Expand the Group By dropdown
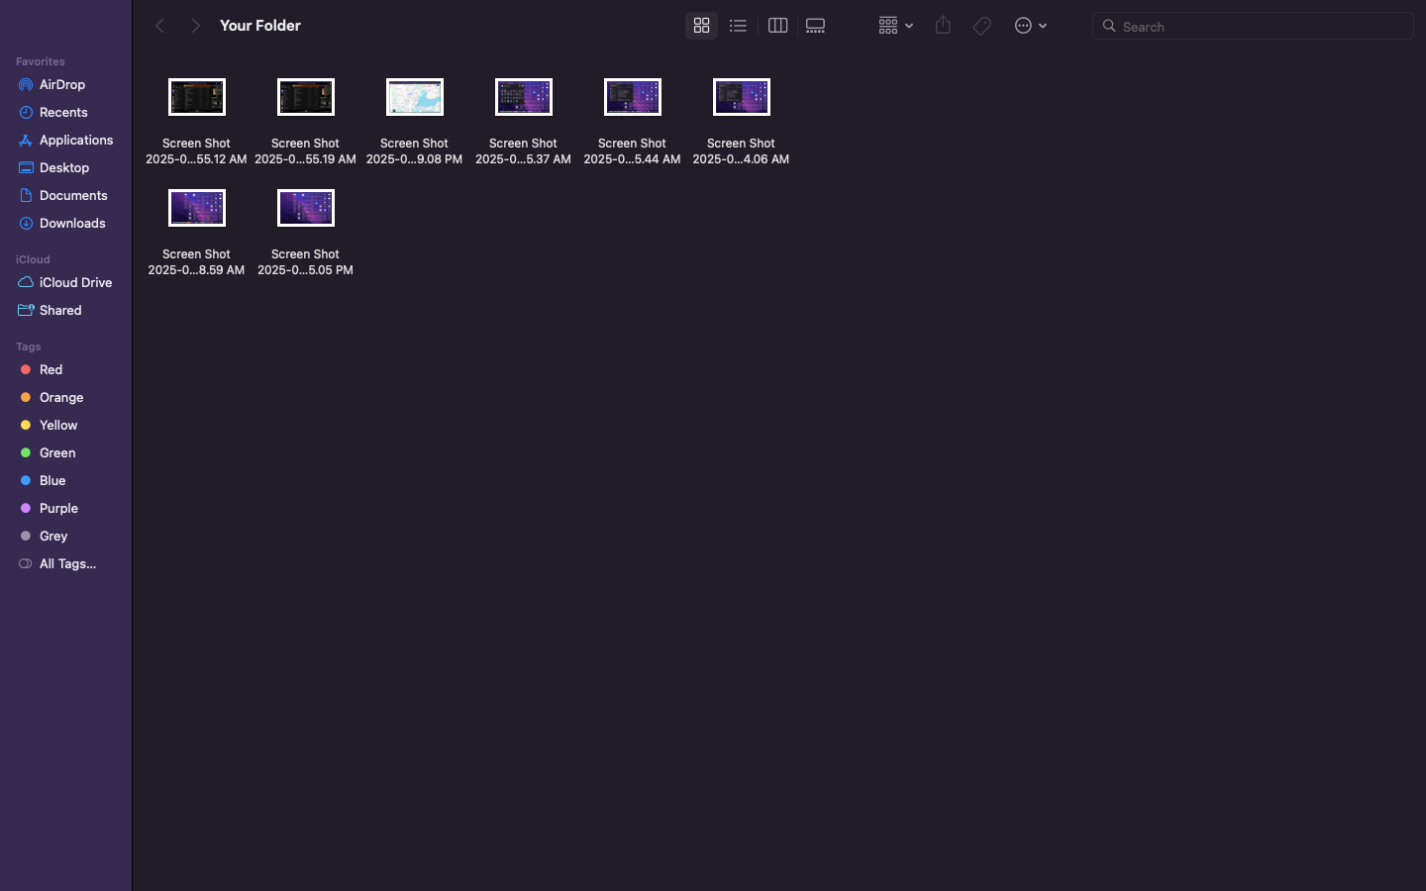Image resolution: width=1426 pixels, height=891 pixels. (894, 26)
